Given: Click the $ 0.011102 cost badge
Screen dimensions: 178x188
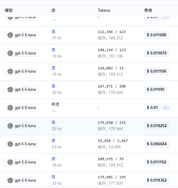Looking at the screenshot, I should 157,162.
